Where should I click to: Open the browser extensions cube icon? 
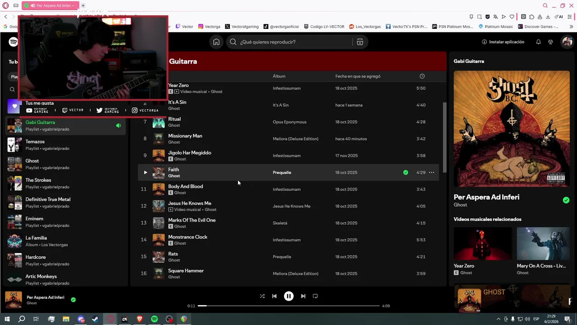click(x=532, y=17)
